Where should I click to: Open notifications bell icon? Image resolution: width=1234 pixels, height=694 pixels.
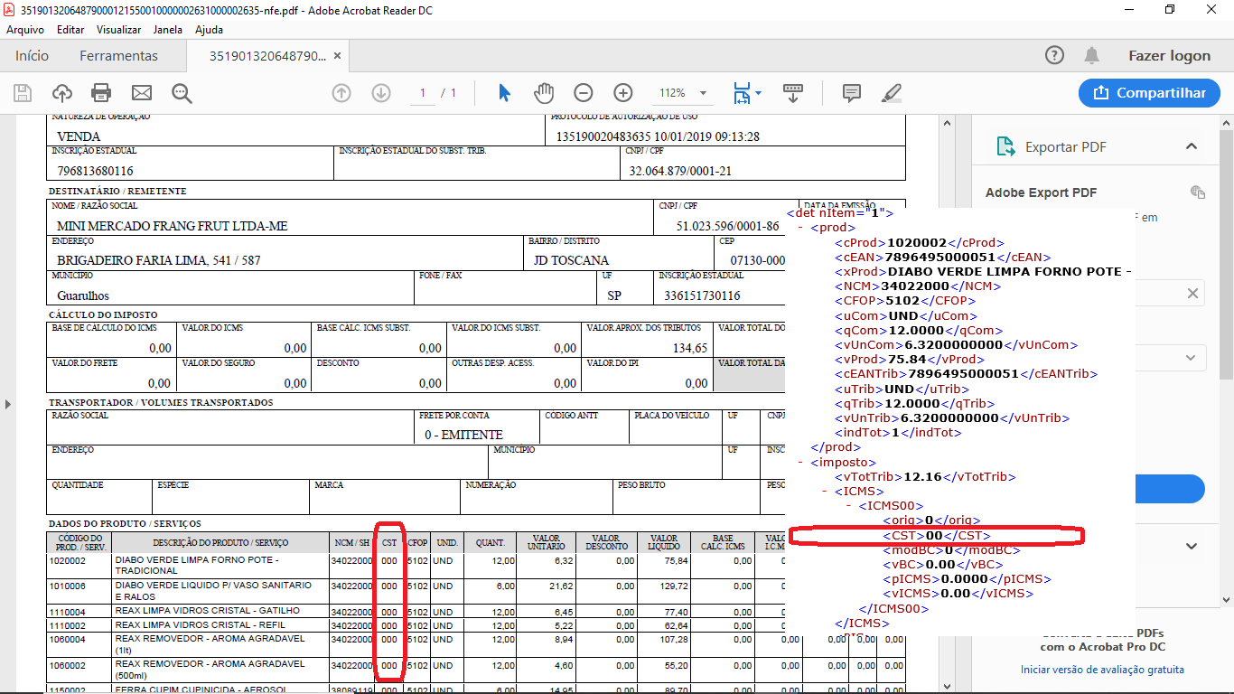pyautogui.click(x=1092, y=55)
